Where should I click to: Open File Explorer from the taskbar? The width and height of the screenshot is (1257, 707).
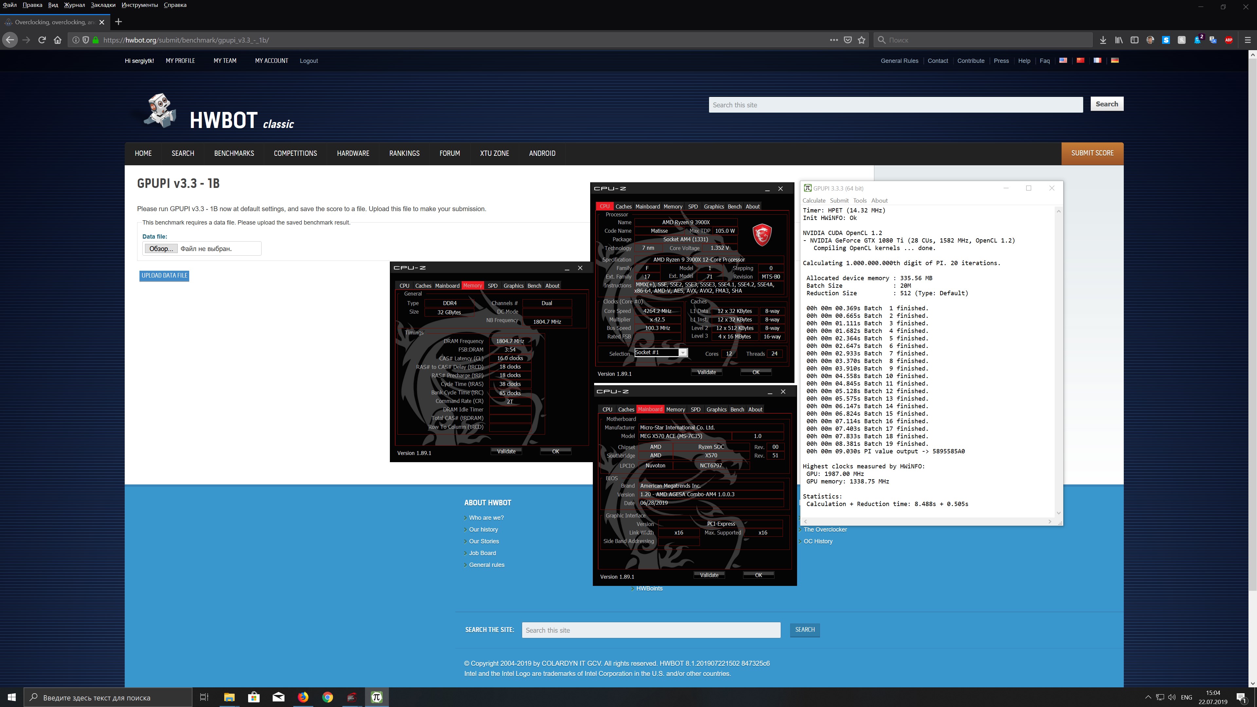229,697
